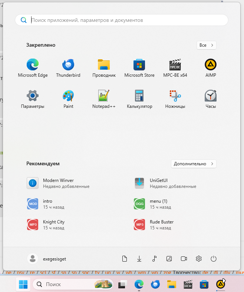Open Documents folder icon in Start footer

[125, 259]
